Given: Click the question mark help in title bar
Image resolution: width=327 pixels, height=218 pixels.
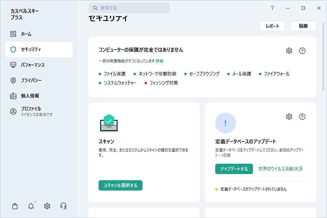Looking at the screenshot, I should click(272, 8).
